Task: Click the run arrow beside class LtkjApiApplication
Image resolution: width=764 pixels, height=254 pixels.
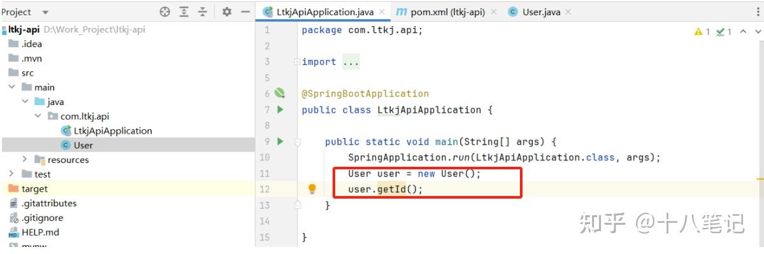Action: tap(280, 109)
